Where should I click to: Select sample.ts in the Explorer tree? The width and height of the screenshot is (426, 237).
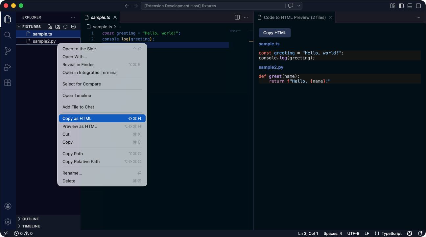coord(48,34)
